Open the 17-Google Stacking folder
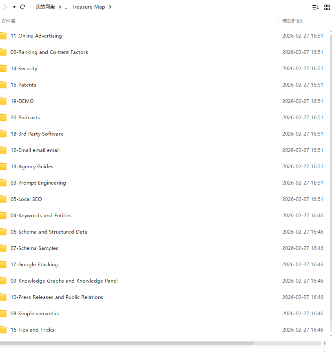332x352 pixels. [x=34, y=265]
